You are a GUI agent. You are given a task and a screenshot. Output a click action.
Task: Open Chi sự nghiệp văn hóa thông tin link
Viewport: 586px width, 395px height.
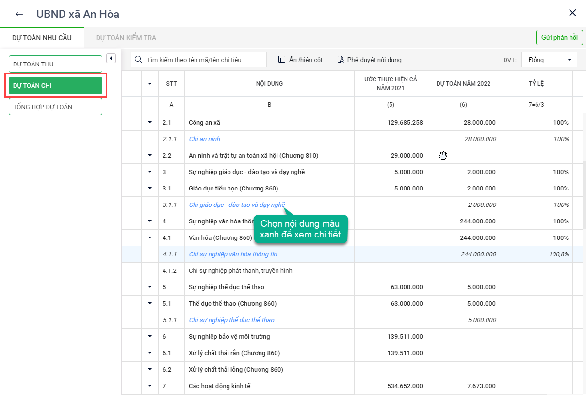(233, 254)
